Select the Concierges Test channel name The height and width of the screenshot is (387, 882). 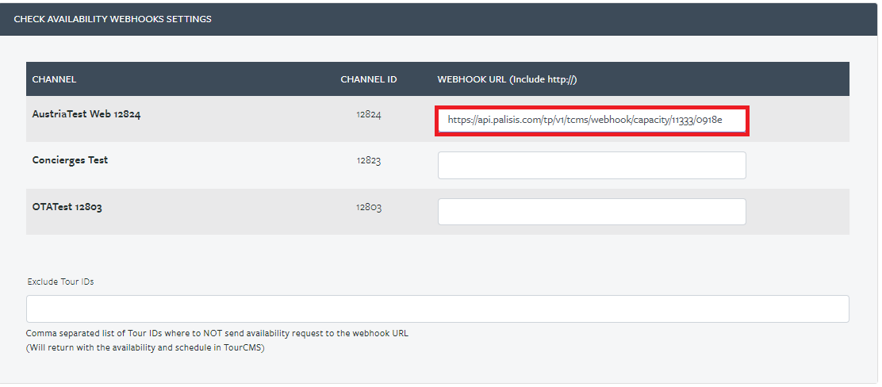pyautogui.click(x=70, y=159)
